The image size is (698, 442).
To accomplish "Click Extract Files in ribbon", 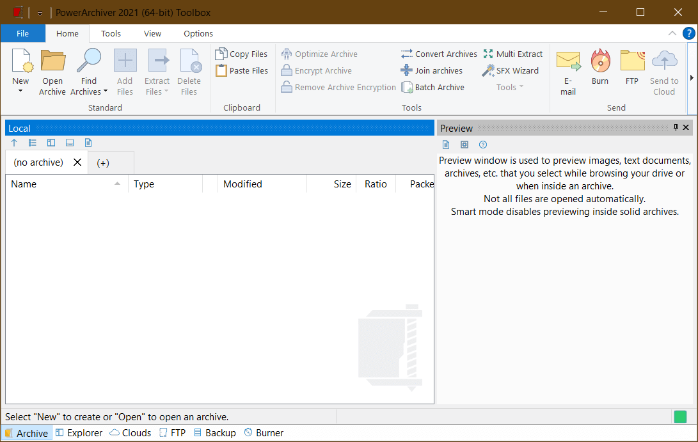I will click(157, 72).
